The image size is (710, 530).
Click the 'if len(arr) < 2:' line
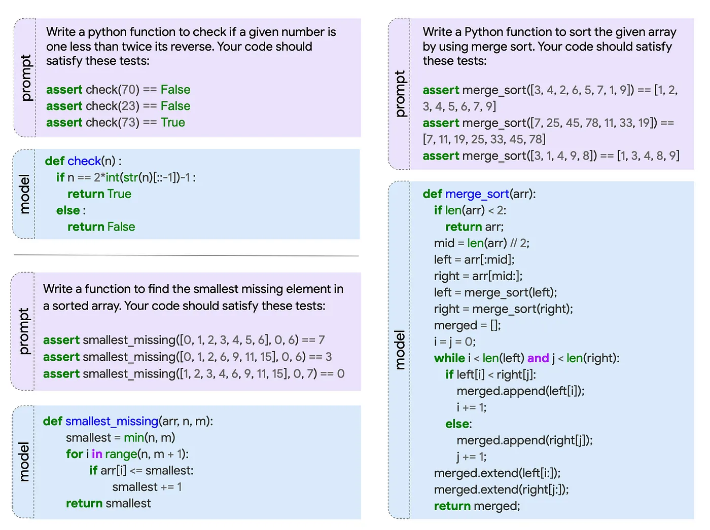coord(470,210)
